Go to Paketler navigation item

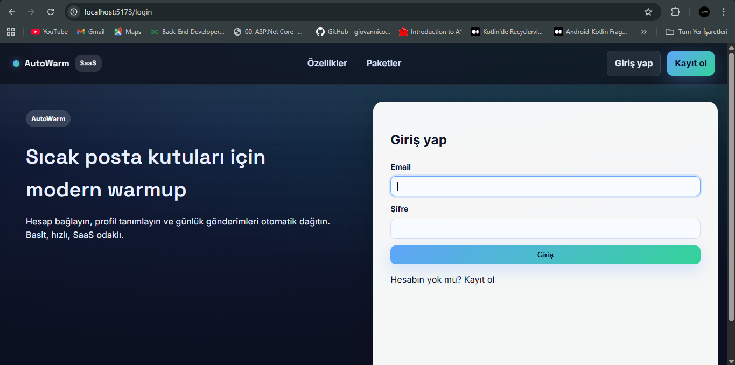point(383,64)
